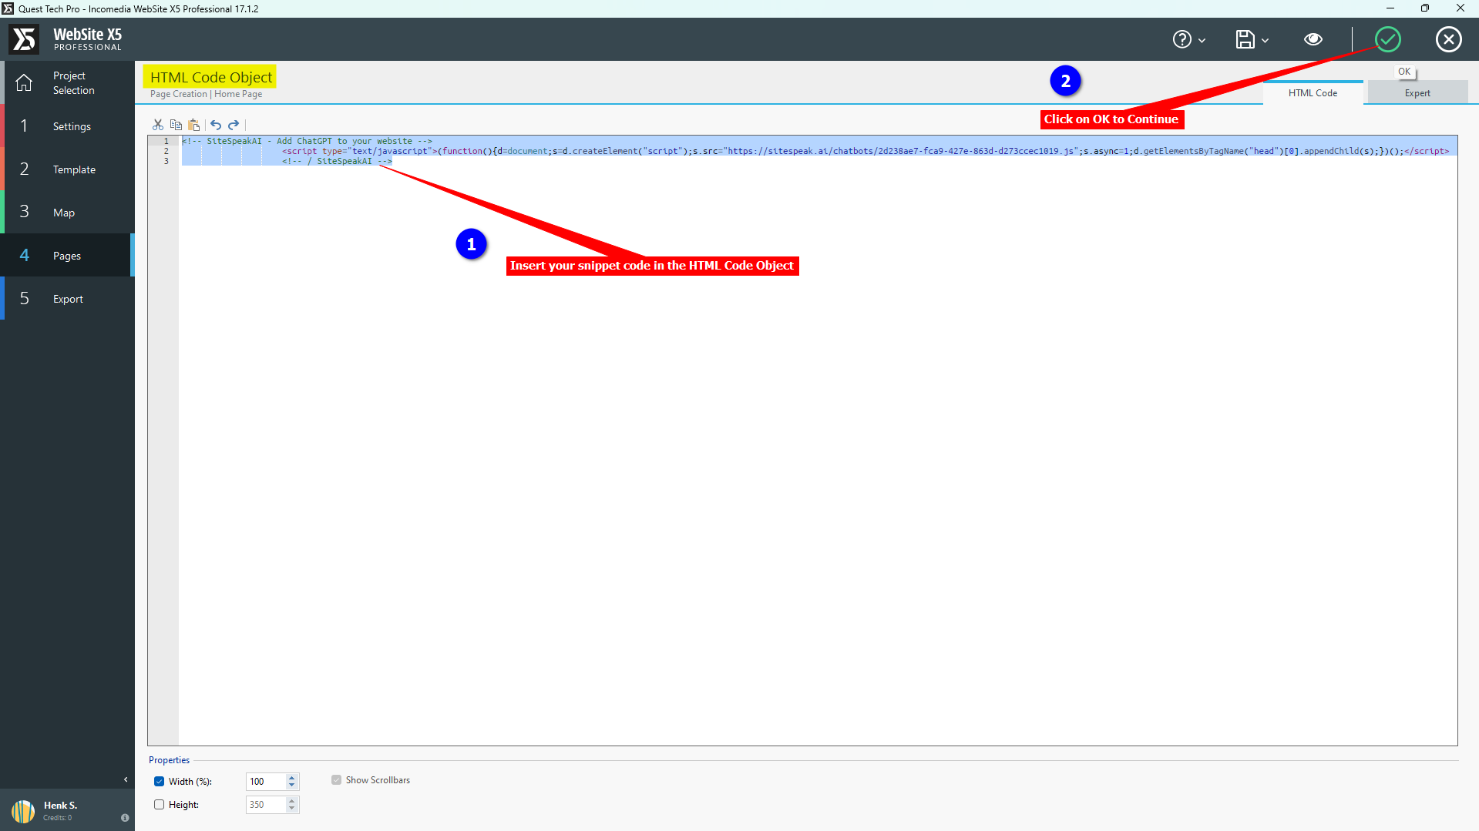Increase Height value with up arrow
Screen dimensions: 1479x831
[x=291, y=801]
